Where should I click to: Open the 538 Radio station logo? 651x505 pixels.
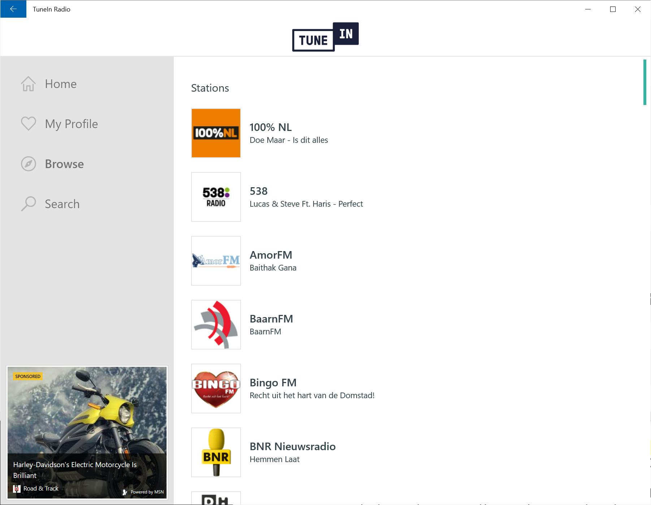(216, 197)
